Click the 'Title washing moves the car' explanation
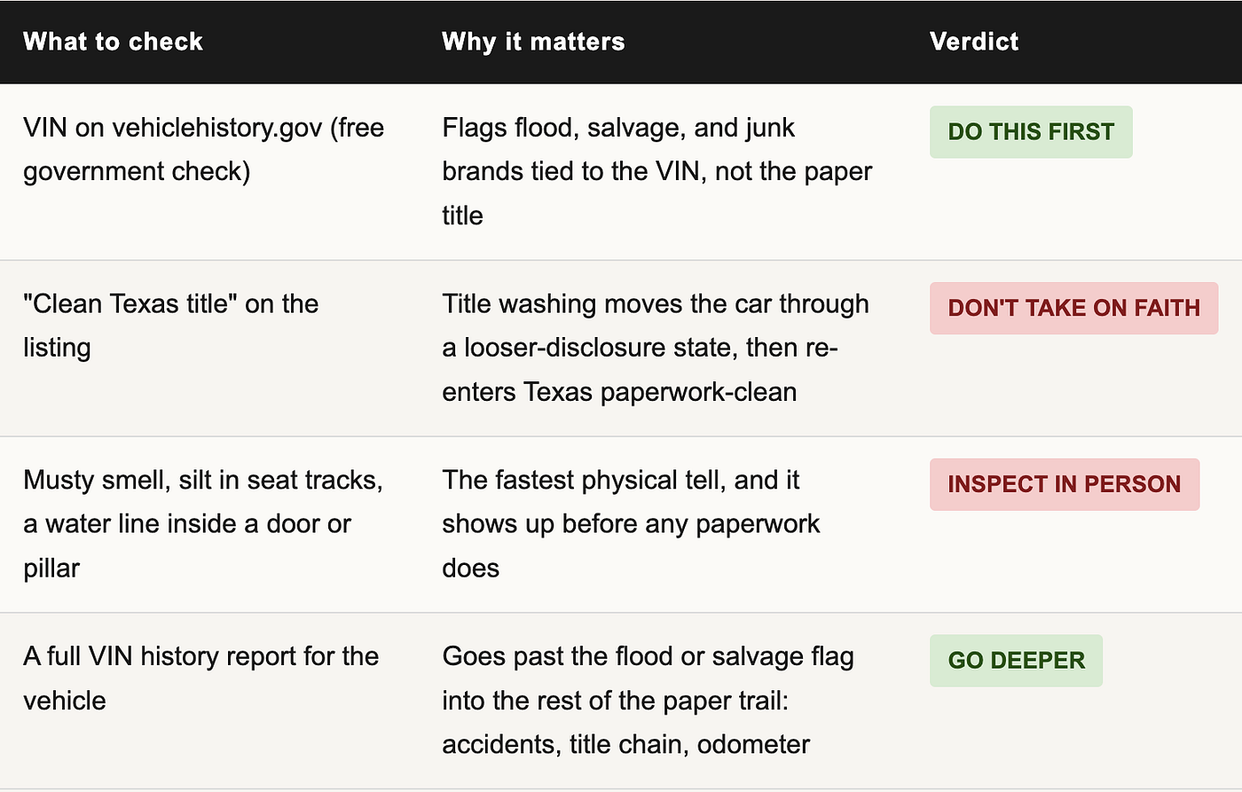This screenshot has height=792, width=1242. [x=656, y=348]
